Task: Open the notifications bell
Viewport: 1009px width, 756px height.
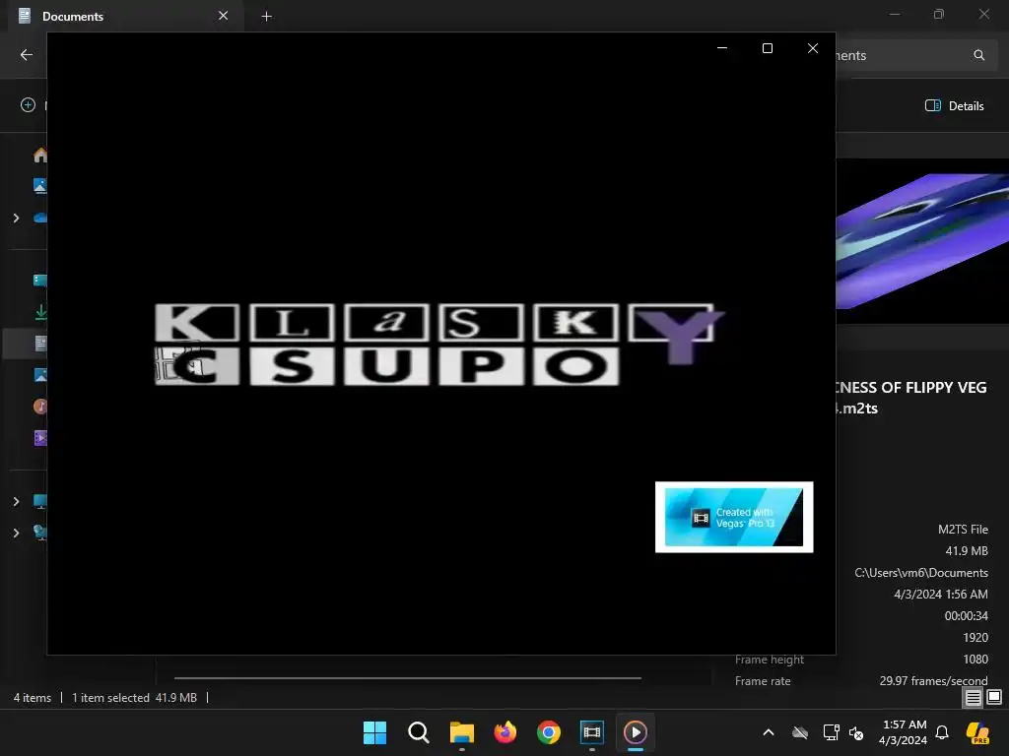Action: pyautogui.click(x=942, y=732)
